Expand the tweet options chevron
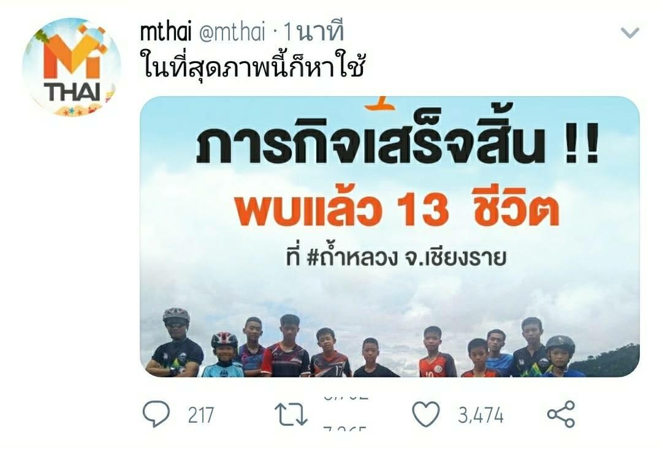 630,32
